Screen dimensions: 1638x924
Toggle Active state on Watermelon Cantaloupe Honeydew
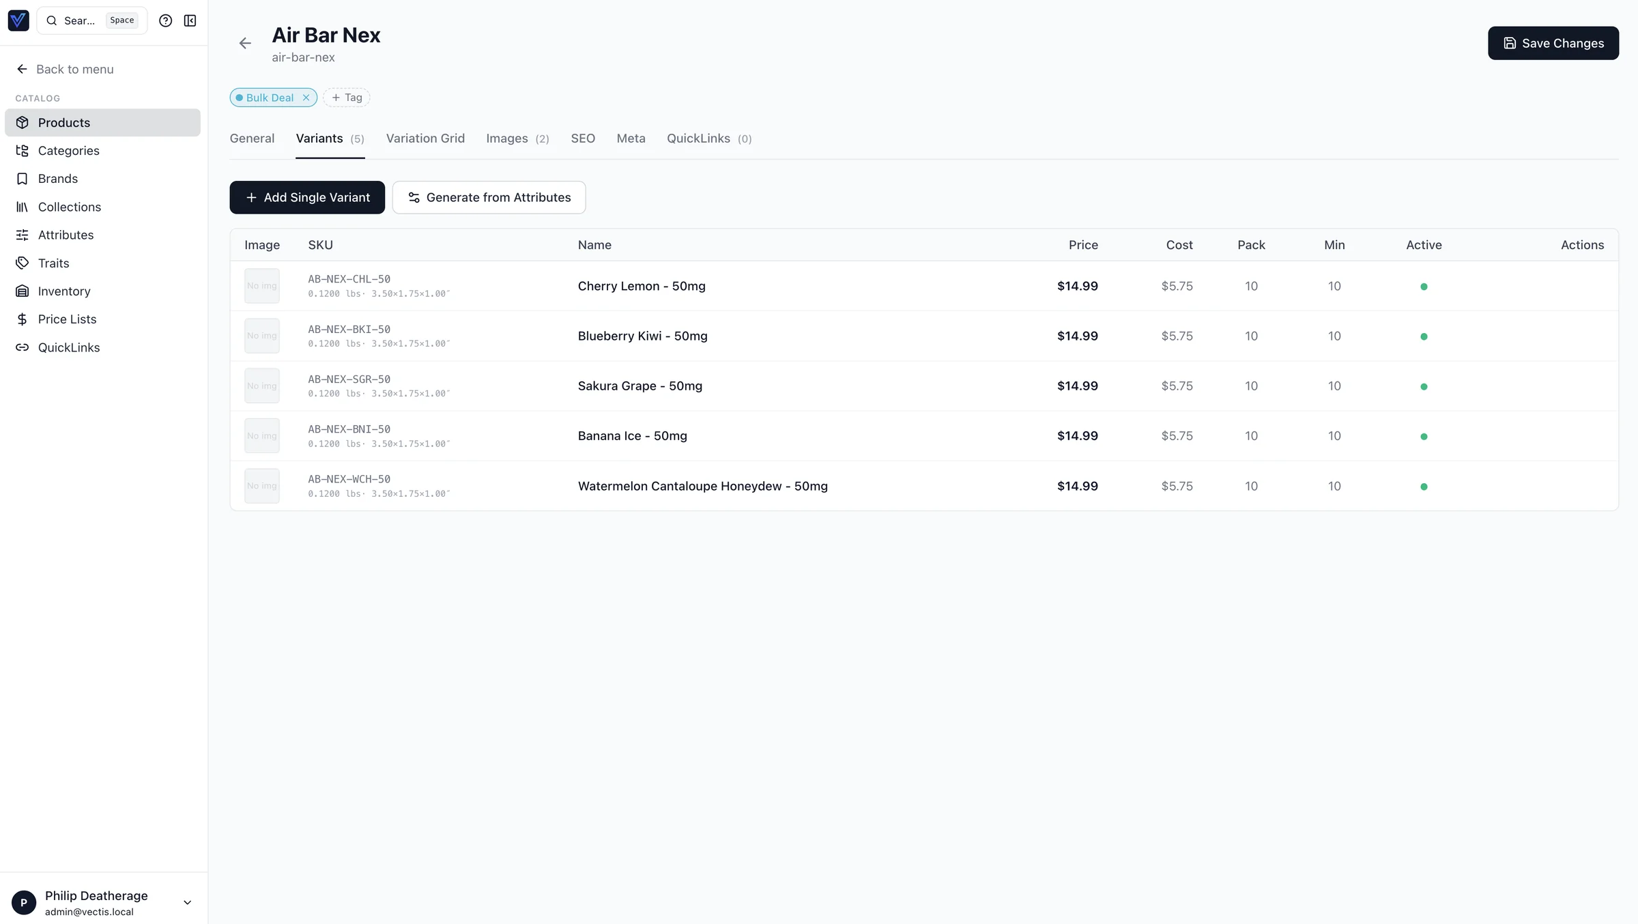coord(1424,487)
